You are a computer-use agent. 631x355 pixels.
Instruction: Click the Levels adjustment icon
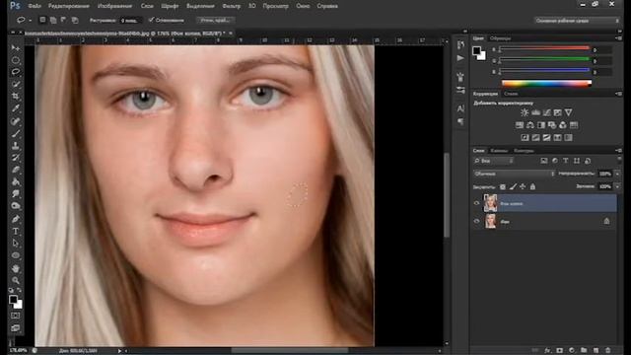535,112
